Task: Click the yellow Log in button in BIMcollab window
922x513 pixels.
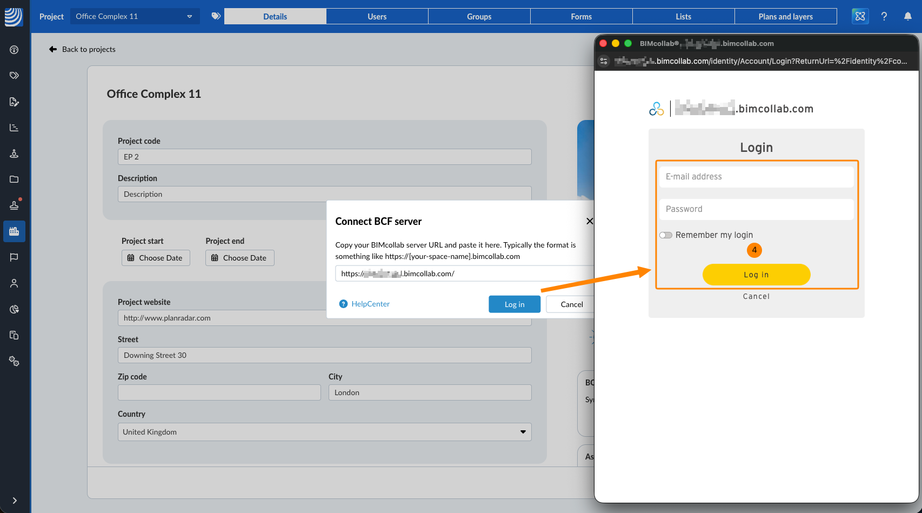Action: (757, 275)
